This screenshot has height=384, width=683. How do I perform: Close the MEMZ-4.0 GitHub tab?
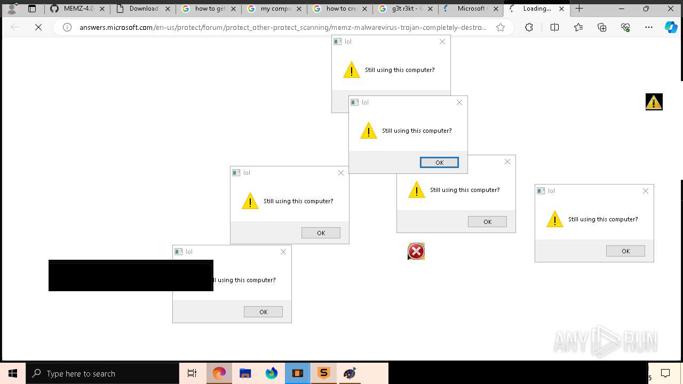(x=102, y=9)
